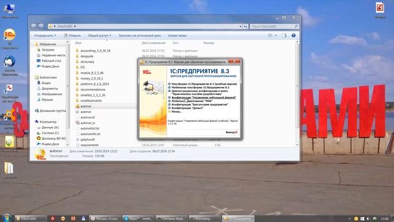394x222 pixels.
Task: Open 'Документы' library in navigation pane
Action: tap(49, 88)
